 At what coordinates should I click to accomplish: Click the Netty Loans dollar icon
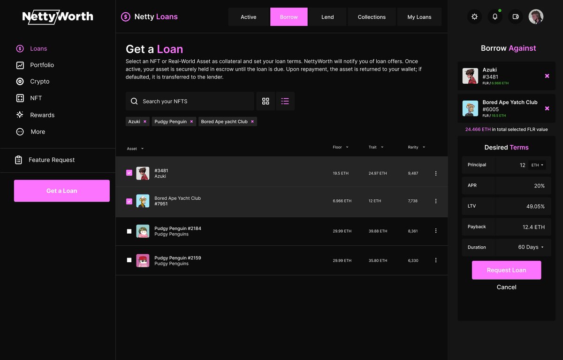coord(126,17)
